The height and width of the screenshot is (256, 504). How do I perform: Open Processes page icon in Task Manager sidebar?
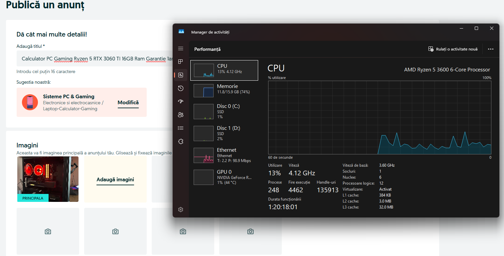[x=181, y=62]
